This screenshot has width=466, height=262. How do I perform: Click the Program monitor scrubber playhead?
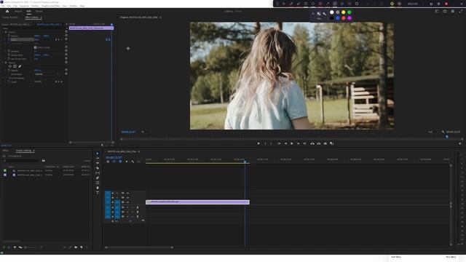point(446,137)
